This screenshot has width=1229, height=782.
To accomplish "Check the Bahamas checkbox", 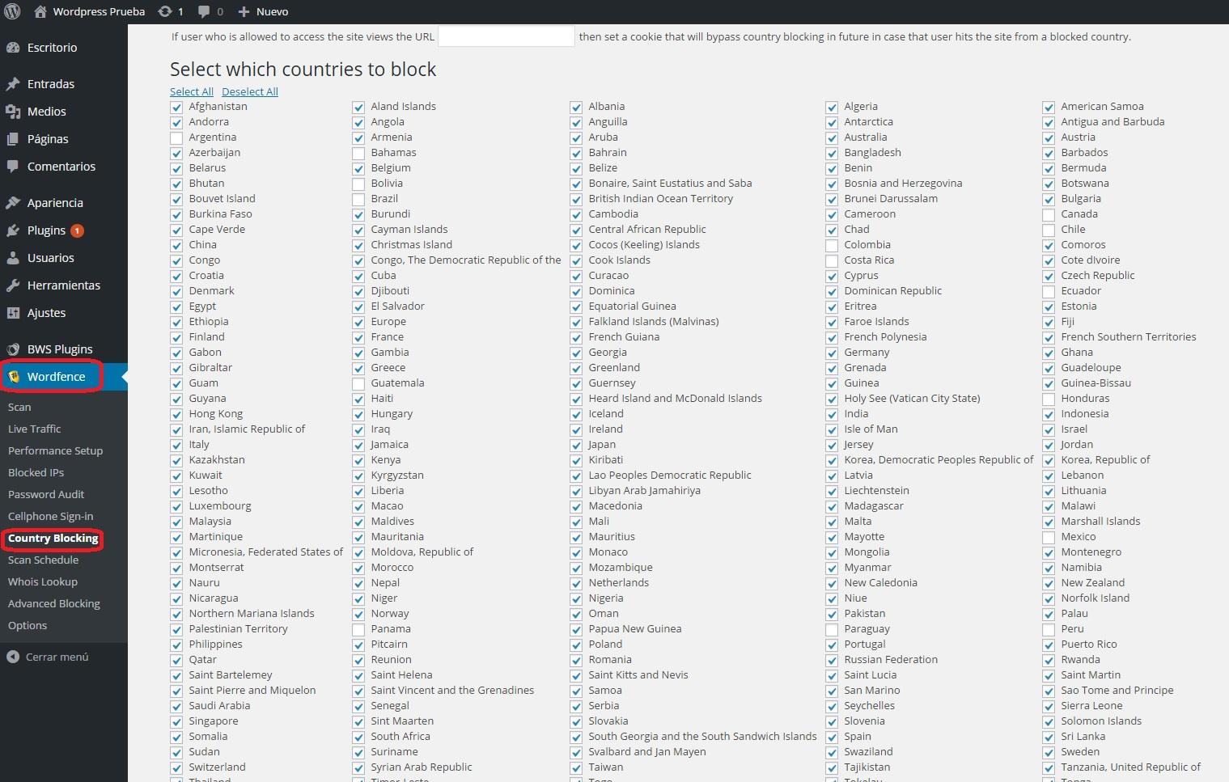I will tap(358, 153).
